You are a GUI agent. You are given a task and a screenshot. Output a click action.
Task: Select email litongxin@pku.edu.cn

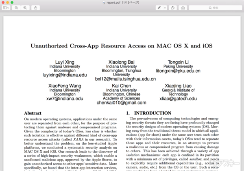178,71
